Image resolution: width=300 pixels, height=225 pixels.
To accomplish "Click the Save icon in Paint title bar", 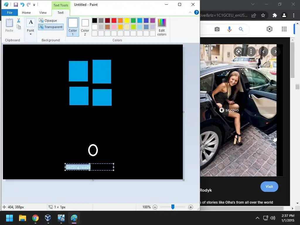I will tap(16, 5).
